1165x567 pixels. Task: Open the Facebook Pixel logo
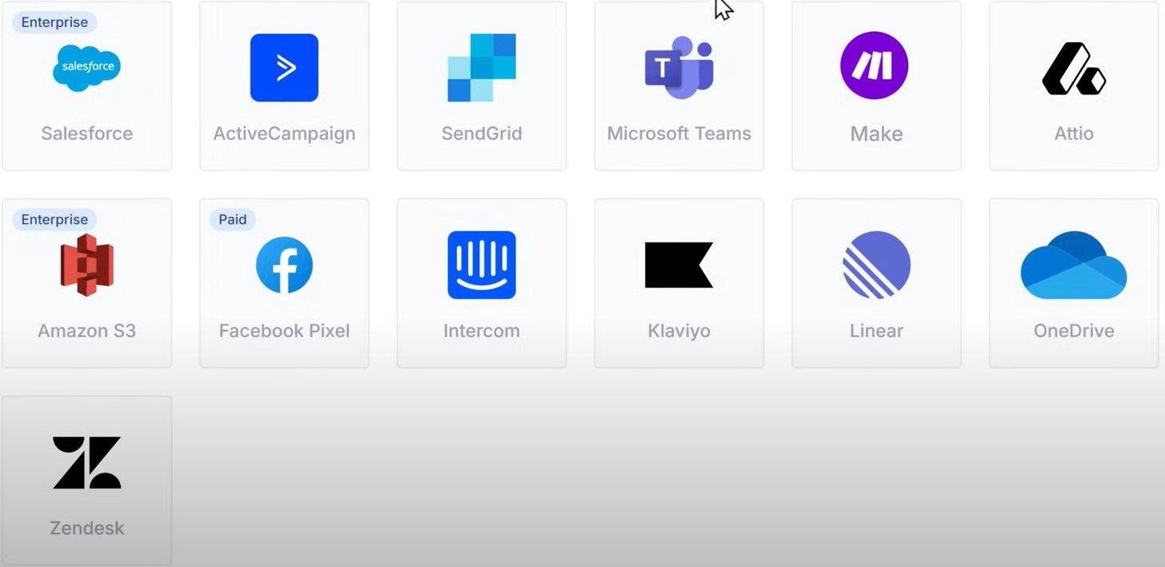[284, 265]
